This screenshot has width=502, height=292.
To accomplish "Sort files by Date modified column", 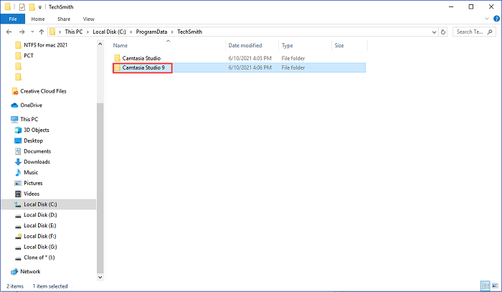I will pyautogui.click(x=245, y=45).
